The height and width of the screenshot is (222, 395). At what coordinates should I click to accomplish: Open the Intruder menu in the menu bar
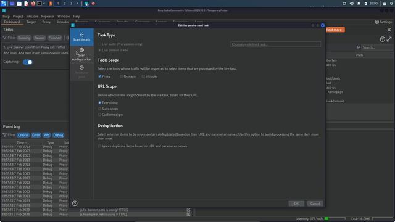[x=32, y=17]
